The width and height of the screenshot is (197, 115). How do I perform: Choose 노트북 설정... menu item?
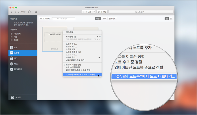(82, 49)
